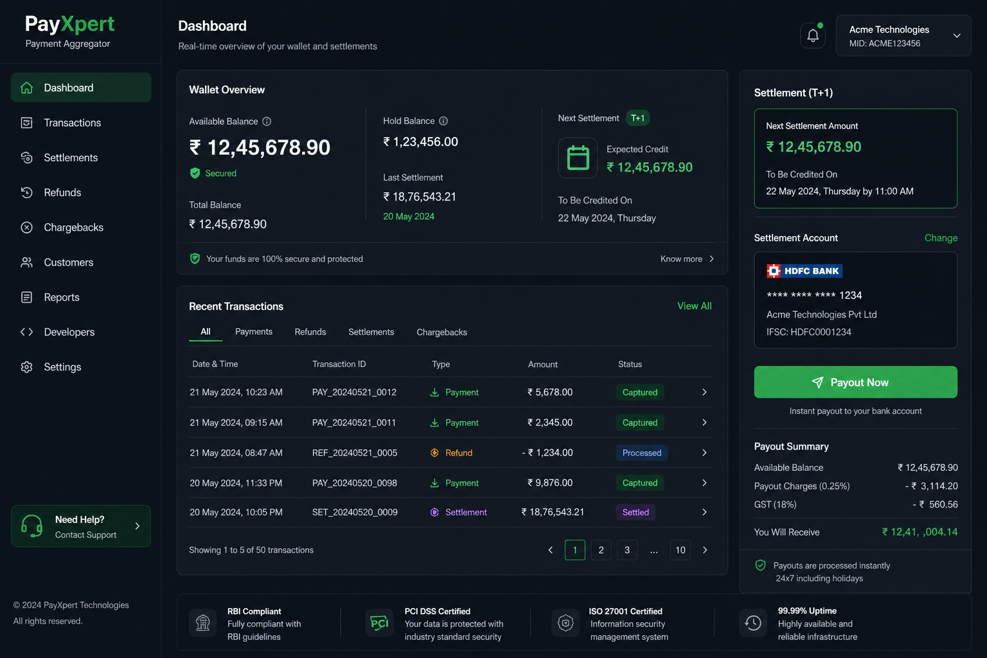Click the ₹ 18,76,543.21 amount in the settlement row

coord(553,512)
